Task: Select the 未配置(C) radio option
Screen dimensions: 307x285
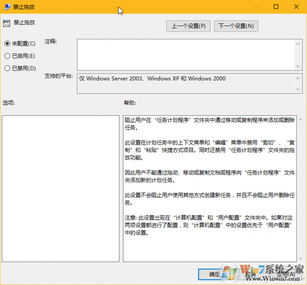Action: click(x=7, y=43)
